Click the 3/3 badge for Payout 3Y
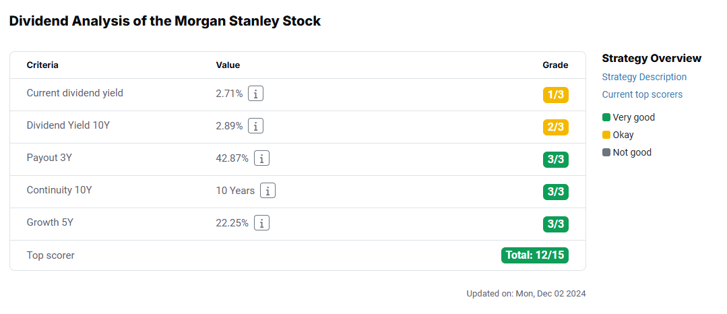Image resolution: width=727 pixels, height=314 pixels. pyautogui.click(x=555, y=160)
